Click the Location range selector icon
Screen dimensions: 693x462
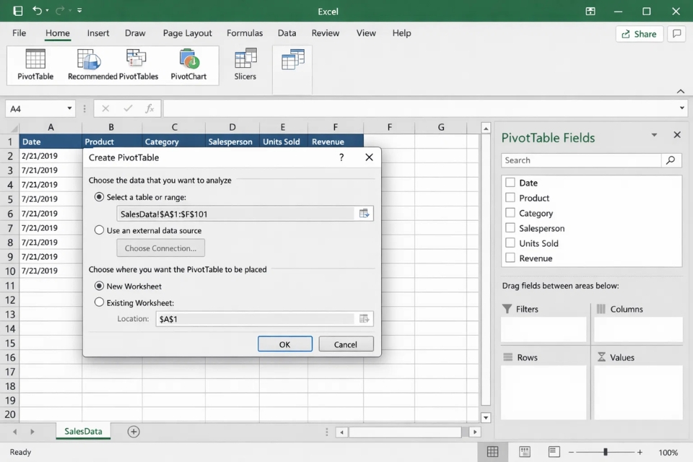tap(365, 318)
